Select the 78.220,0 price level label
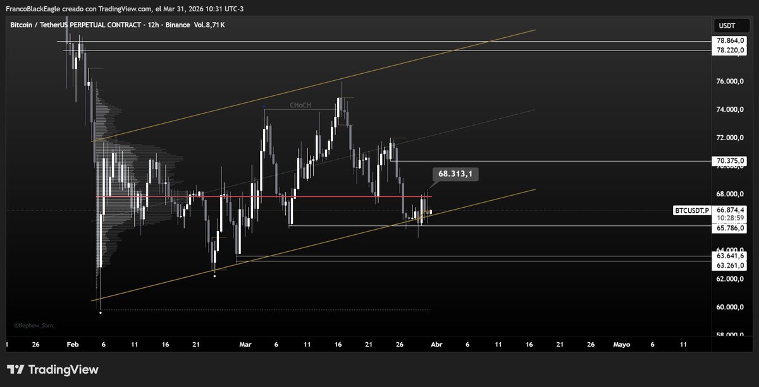Screen dimensions: 759x387 730,50
